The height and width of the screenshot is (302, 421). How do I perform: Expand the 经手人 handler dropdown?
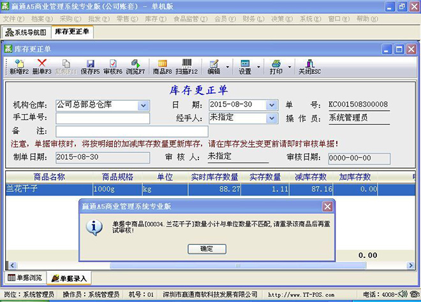[272, 119]
